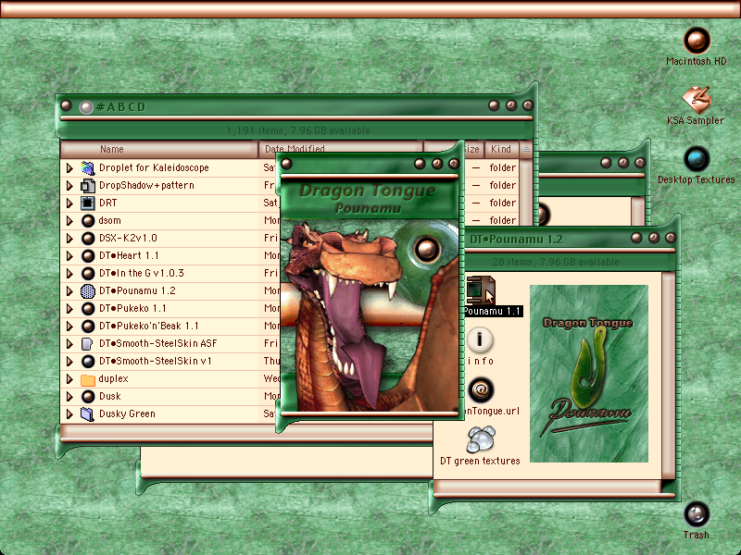741x555 pixels.
Task: Click the Dusky Green name text
Action: (x=127, y=414)
